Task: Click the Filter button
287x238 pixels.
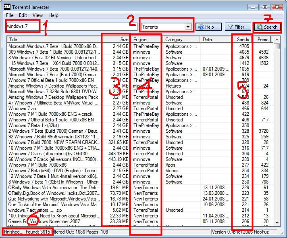Action: click(238, 27)
